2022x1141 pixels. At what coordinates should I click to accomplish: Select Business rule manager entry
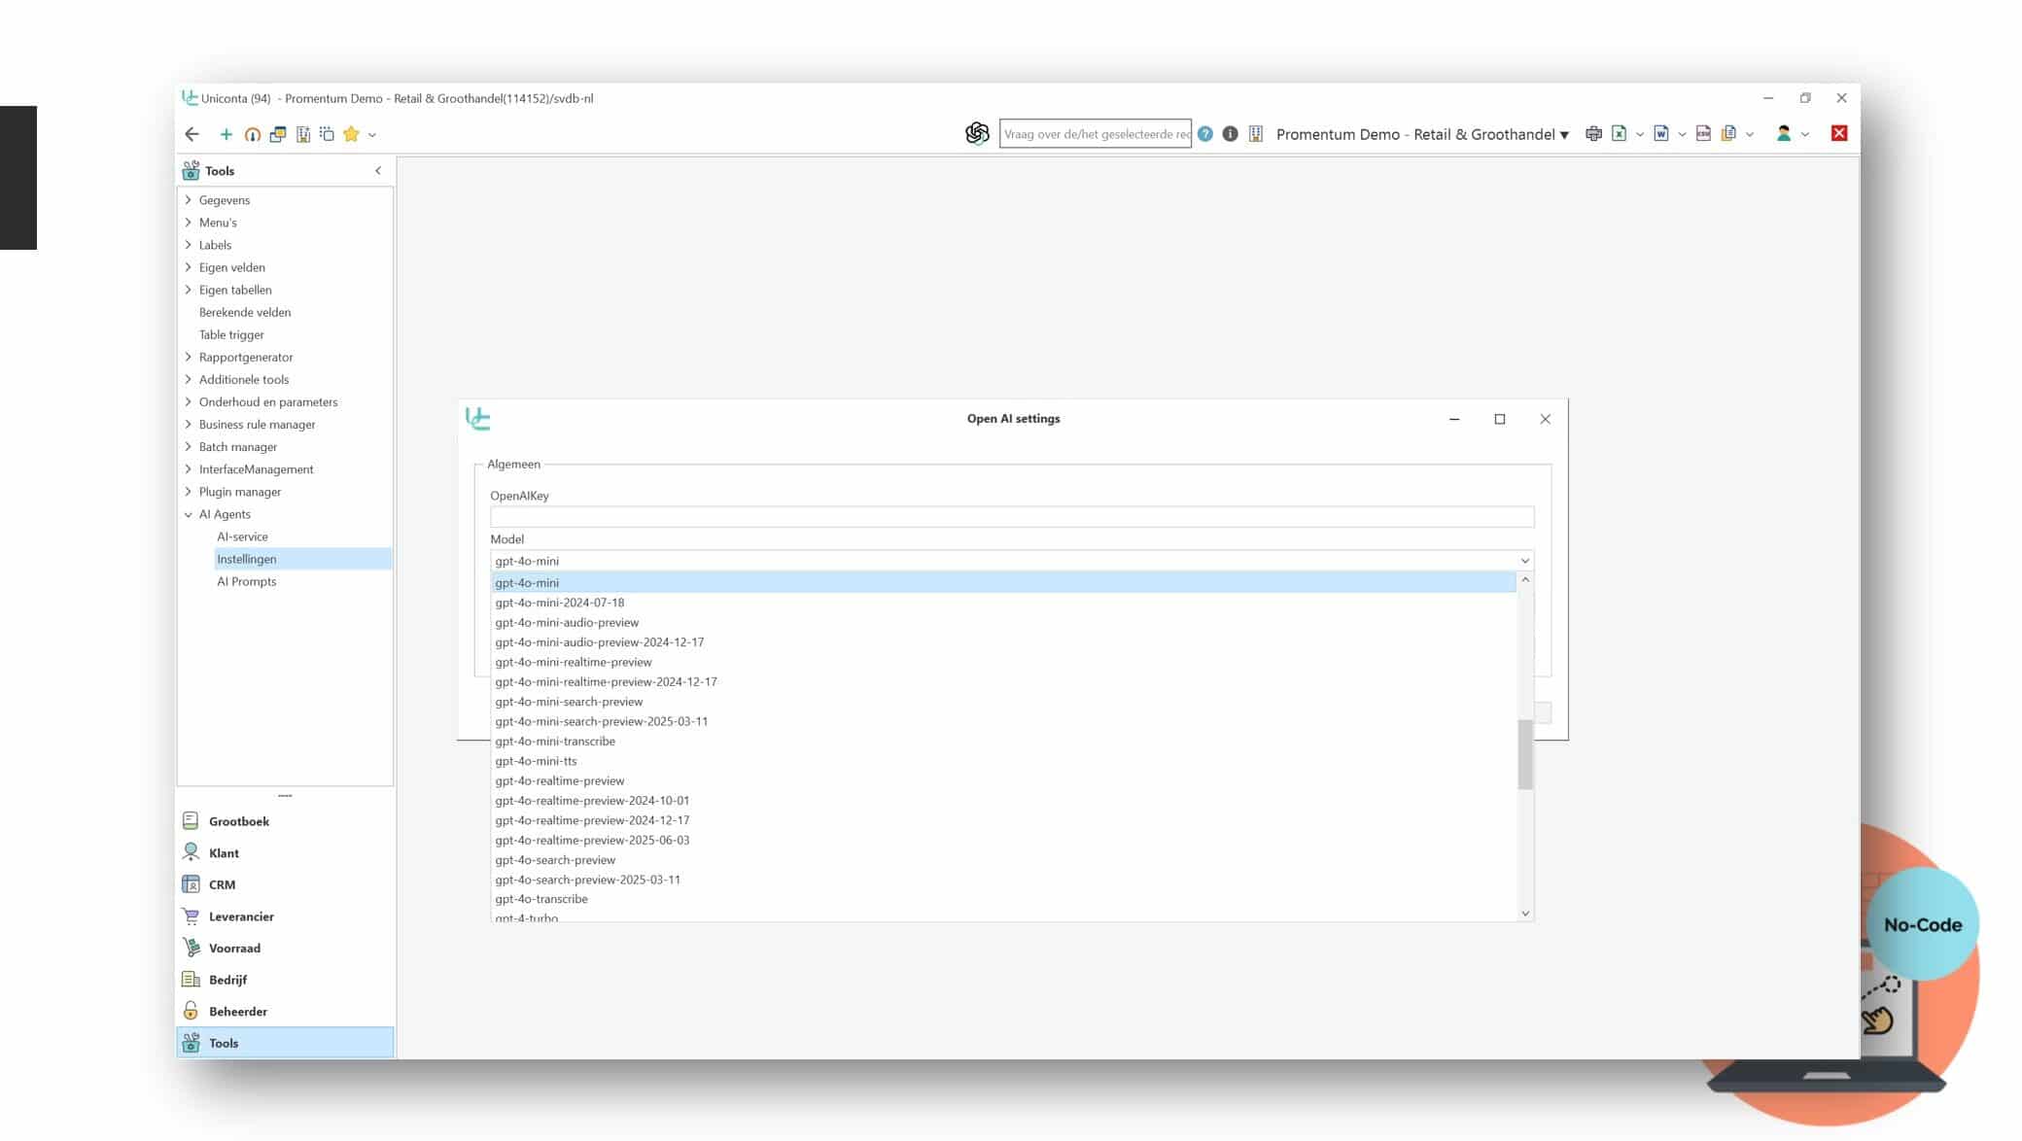(x=257, y=424)
